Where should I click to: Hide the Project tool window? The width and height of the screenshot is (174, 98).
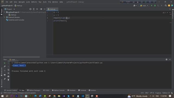pyautogui.click(x=45, y=9)
